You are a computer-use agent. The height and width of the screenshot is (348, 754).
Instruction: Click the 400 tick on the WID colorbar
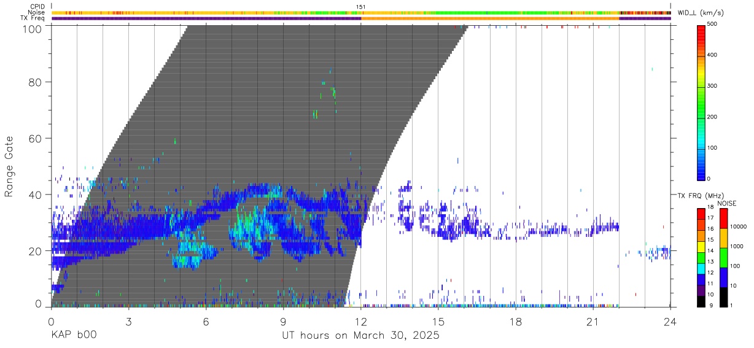(712, 55)
